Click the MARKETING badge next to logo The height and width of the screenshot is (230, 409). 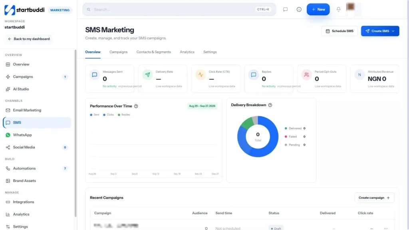pos(60,10)
